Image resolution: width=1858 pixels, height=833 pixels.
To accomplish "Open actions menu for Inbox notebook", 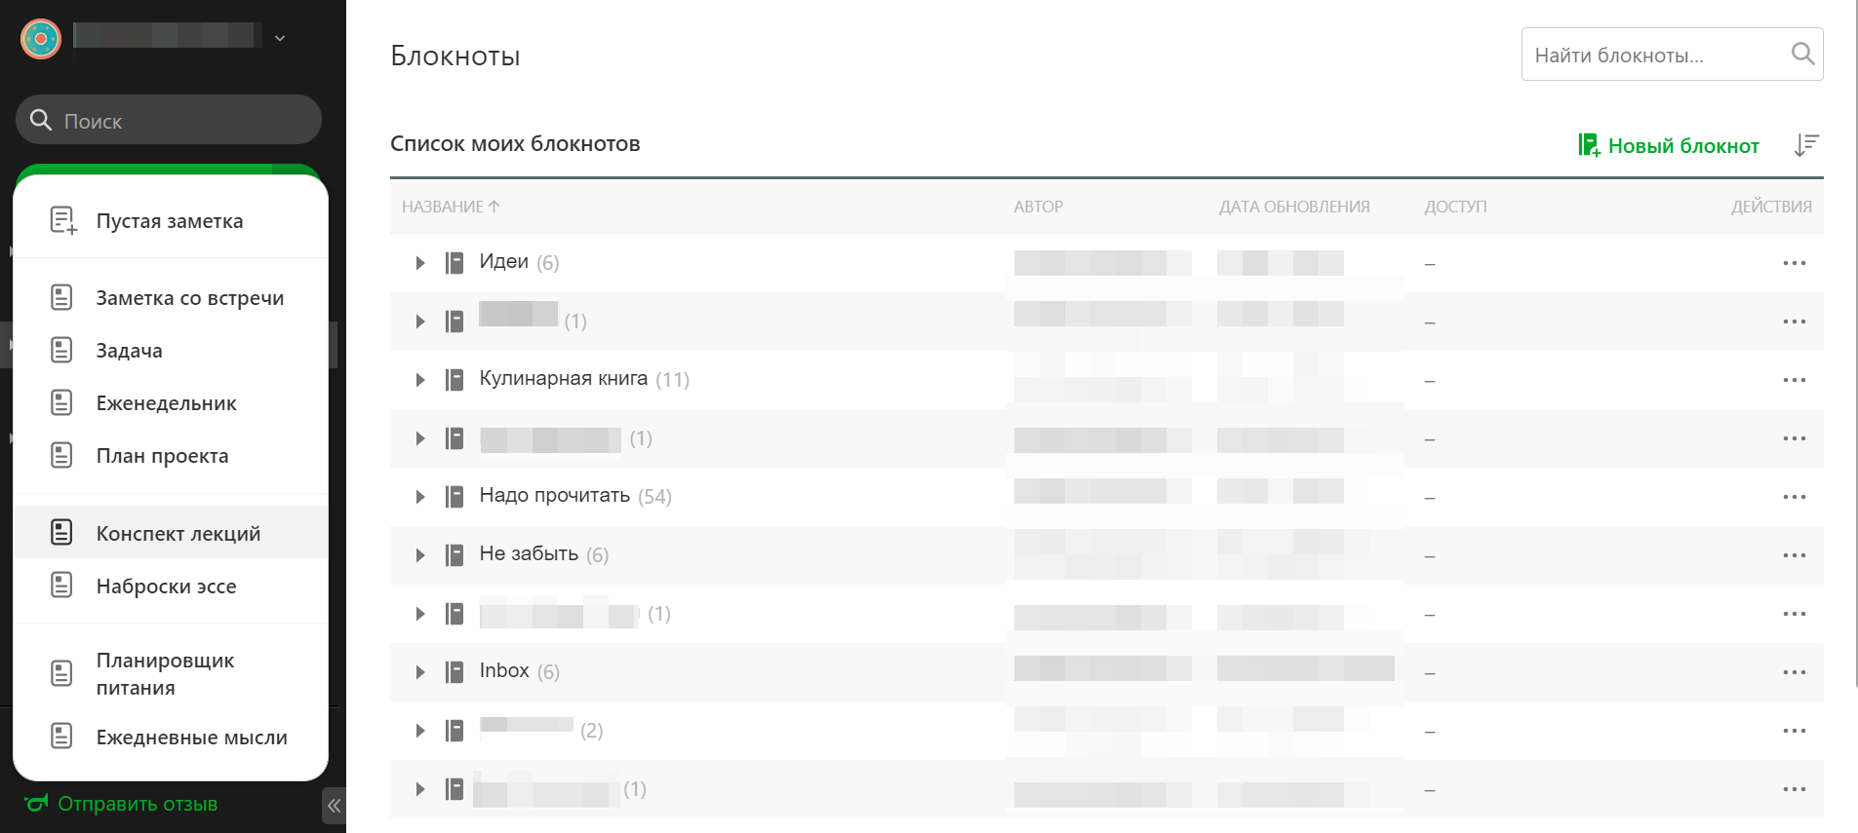I will click(1794, 672).
